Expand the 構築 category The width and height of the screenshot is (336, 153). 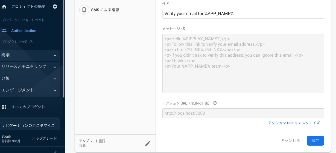point(30,55)
